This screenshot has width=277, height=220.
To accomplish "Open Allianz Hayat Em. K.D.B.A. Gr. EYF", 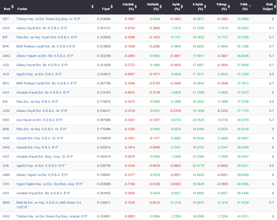I will [x=42, y=111].
